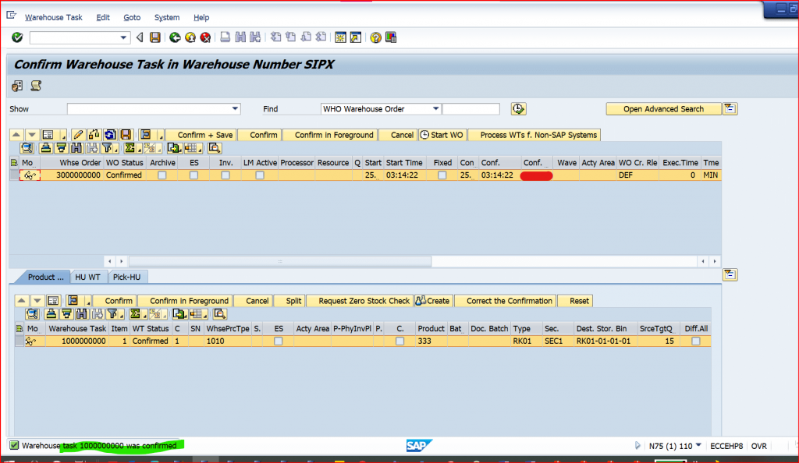This screenshot has height=463, width=799.
Task: Click the pencil edit icon in the warehouse order toolbar
Action: click(x=78, y=135)
